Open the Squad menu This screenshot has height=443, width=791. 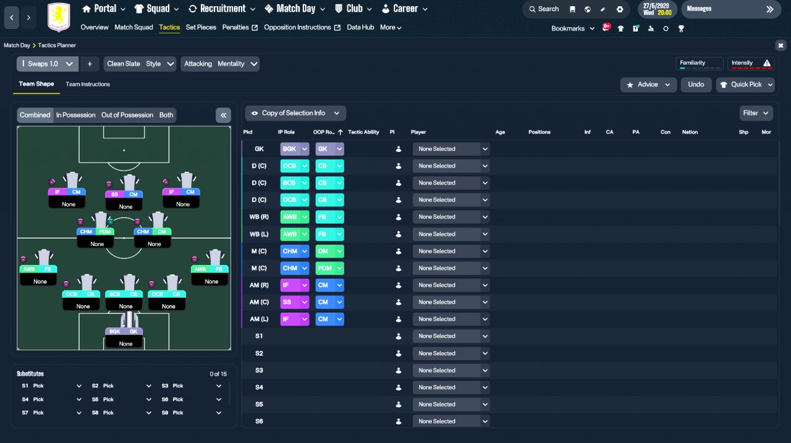[157, 9]
